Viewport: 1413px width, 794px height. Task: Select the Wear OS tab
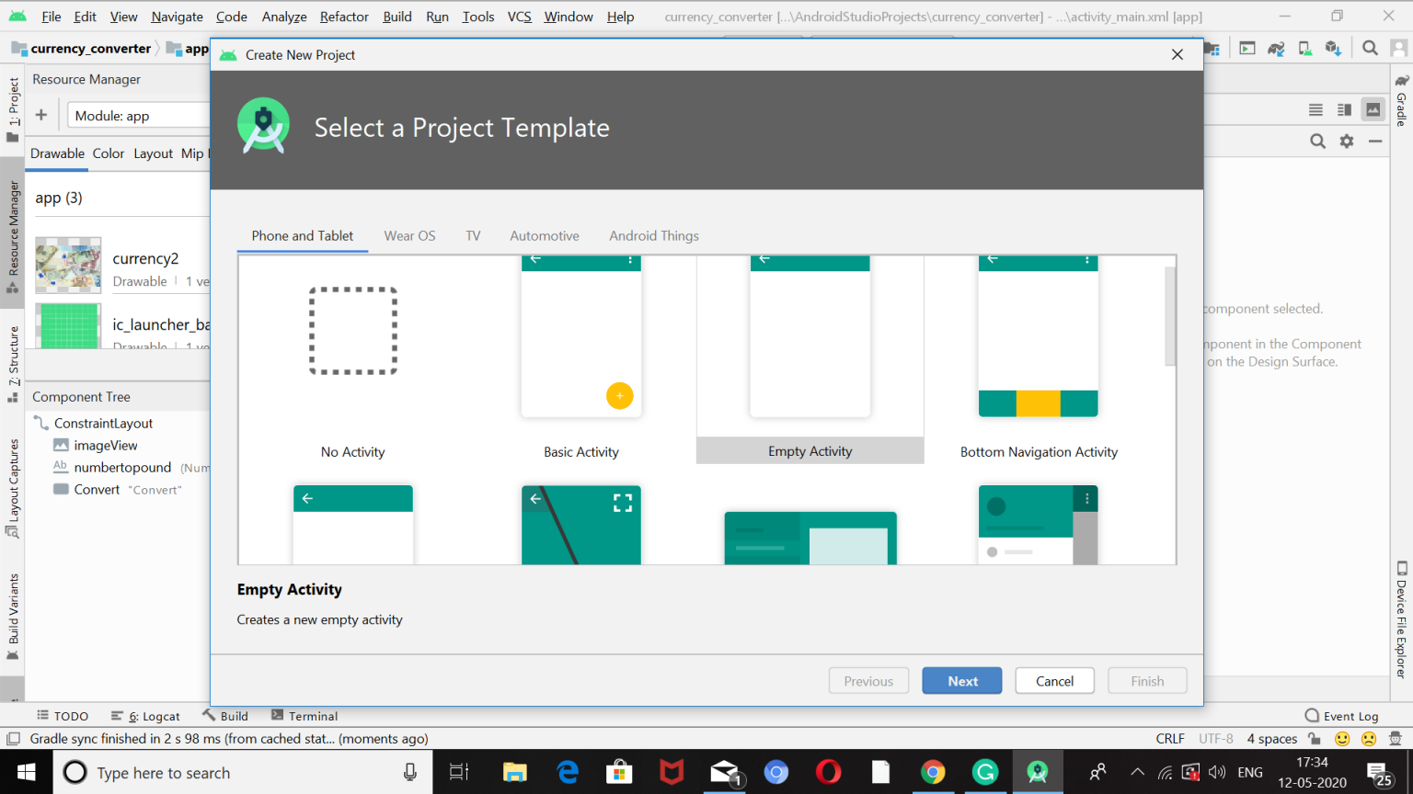pos(409,235)
